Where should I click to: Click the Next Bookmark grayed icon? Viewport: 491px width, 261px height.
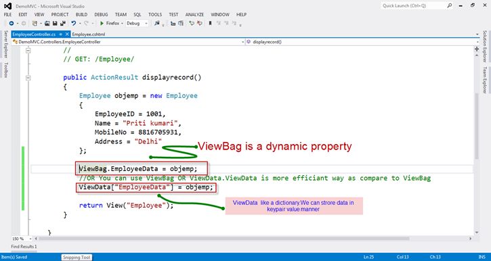(226, 23)
